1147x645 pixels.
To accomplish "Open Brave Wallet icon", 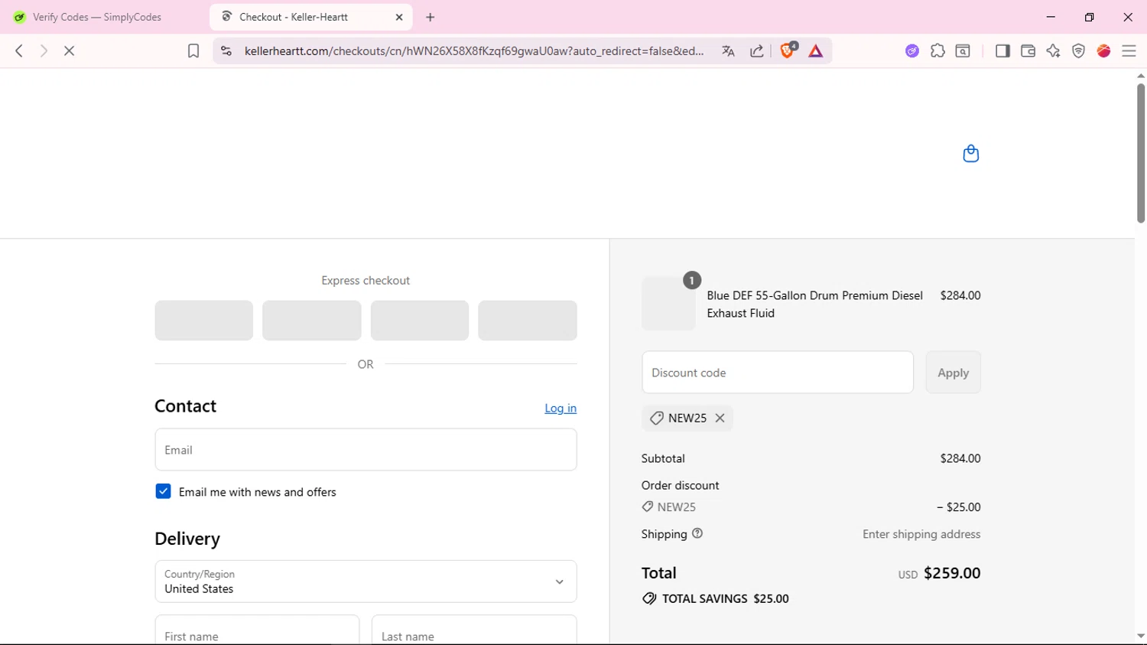I will coord(1028,51).
